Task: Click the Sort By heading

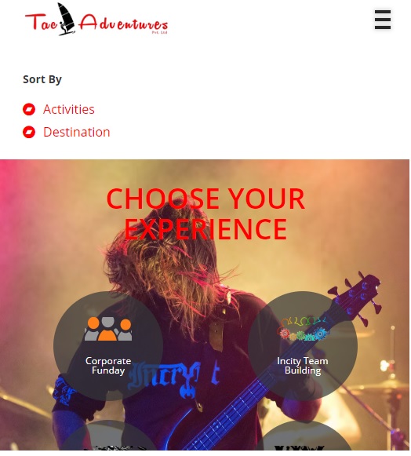Action: coord(42,79)
